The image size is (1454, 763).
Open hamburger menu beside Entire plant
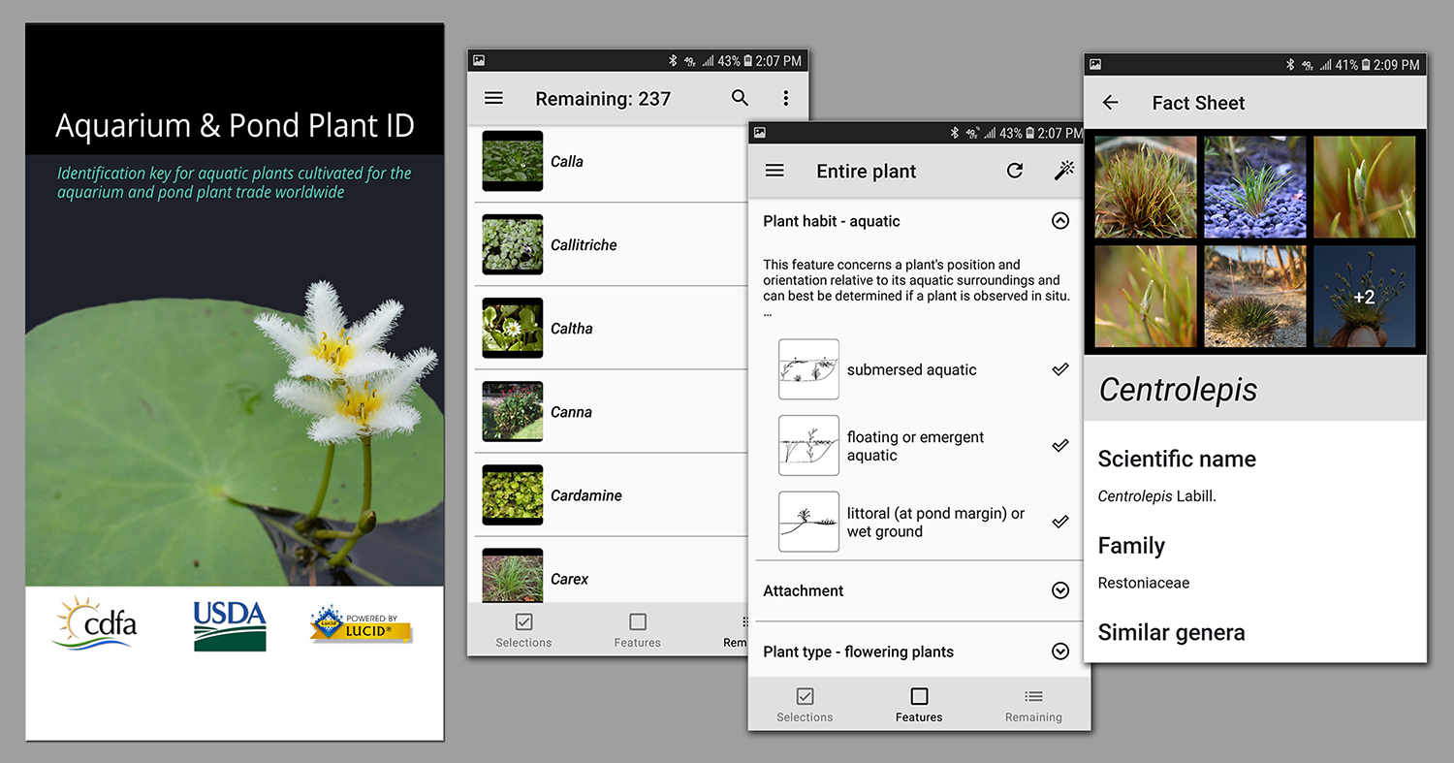click(774, 171)
